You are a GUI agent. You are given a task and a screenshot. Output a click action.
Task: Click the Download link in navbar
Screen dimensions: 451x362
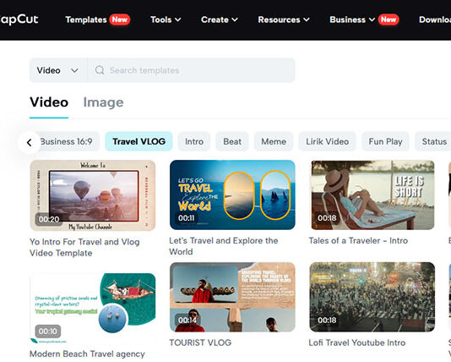point(435,19)
